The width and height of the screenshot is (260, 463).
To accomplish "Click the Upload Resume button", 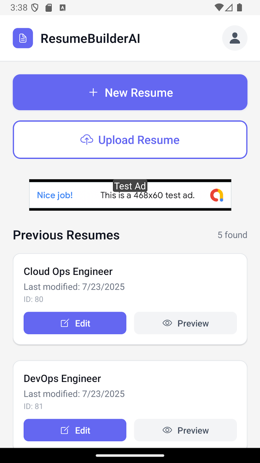I will coord(130,140).
